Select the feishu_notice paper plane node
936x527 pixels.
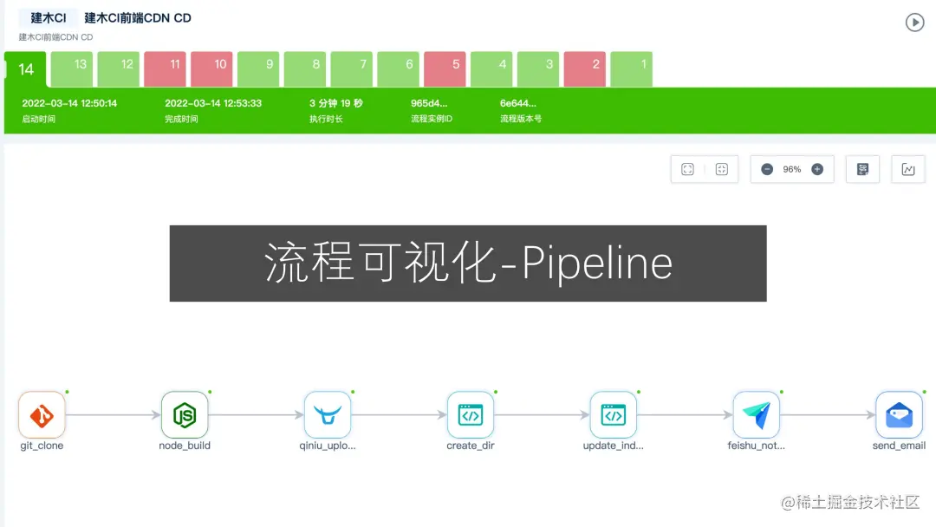point(757,415)
